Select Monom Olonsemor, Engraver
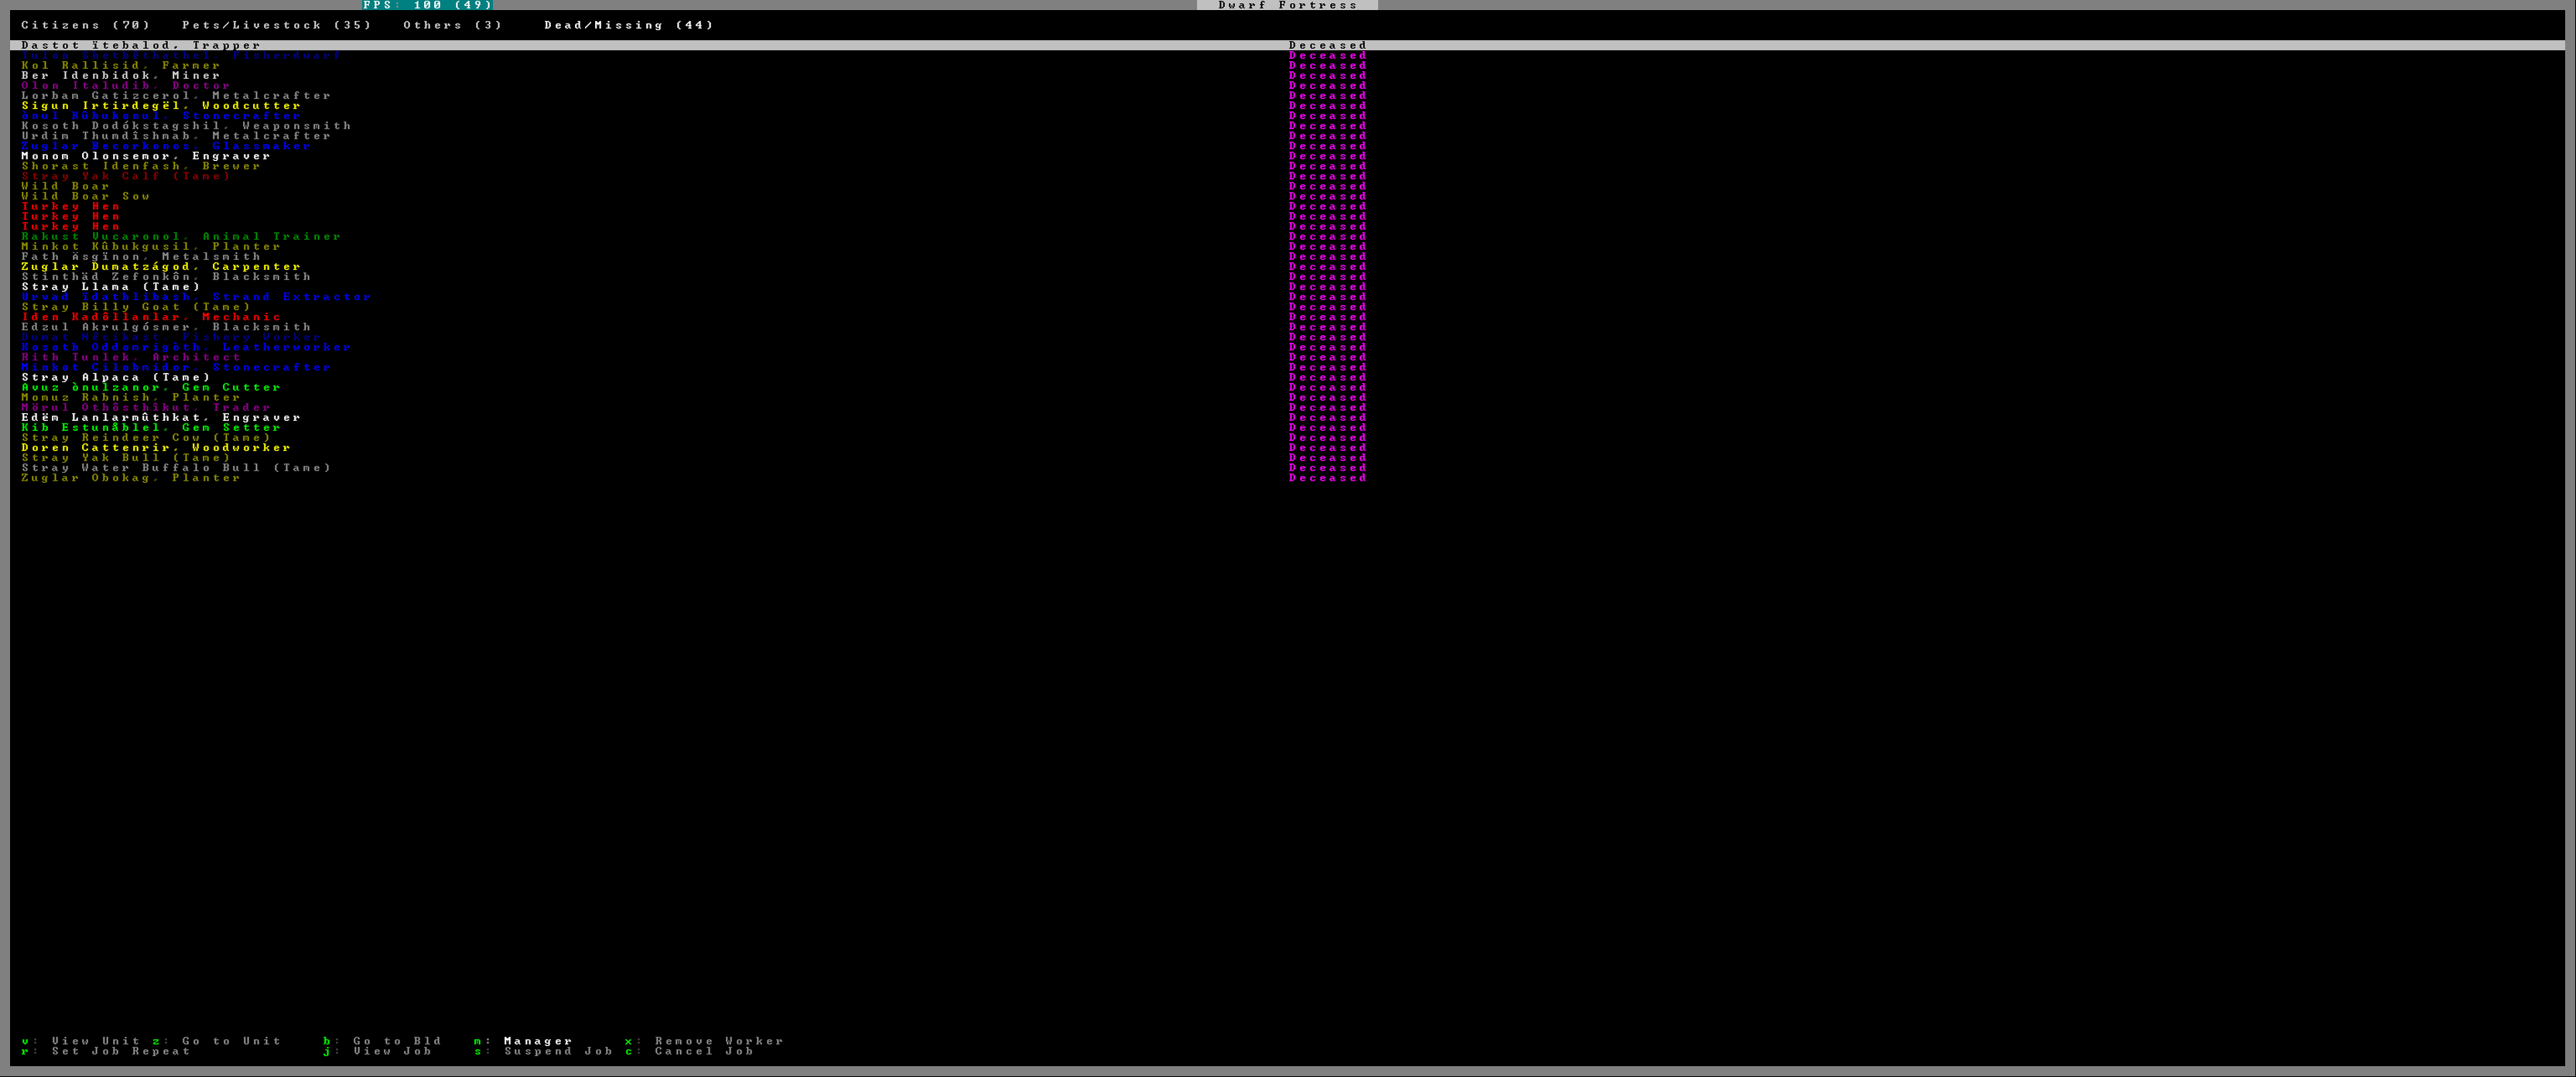 click(x=146, y=156)
